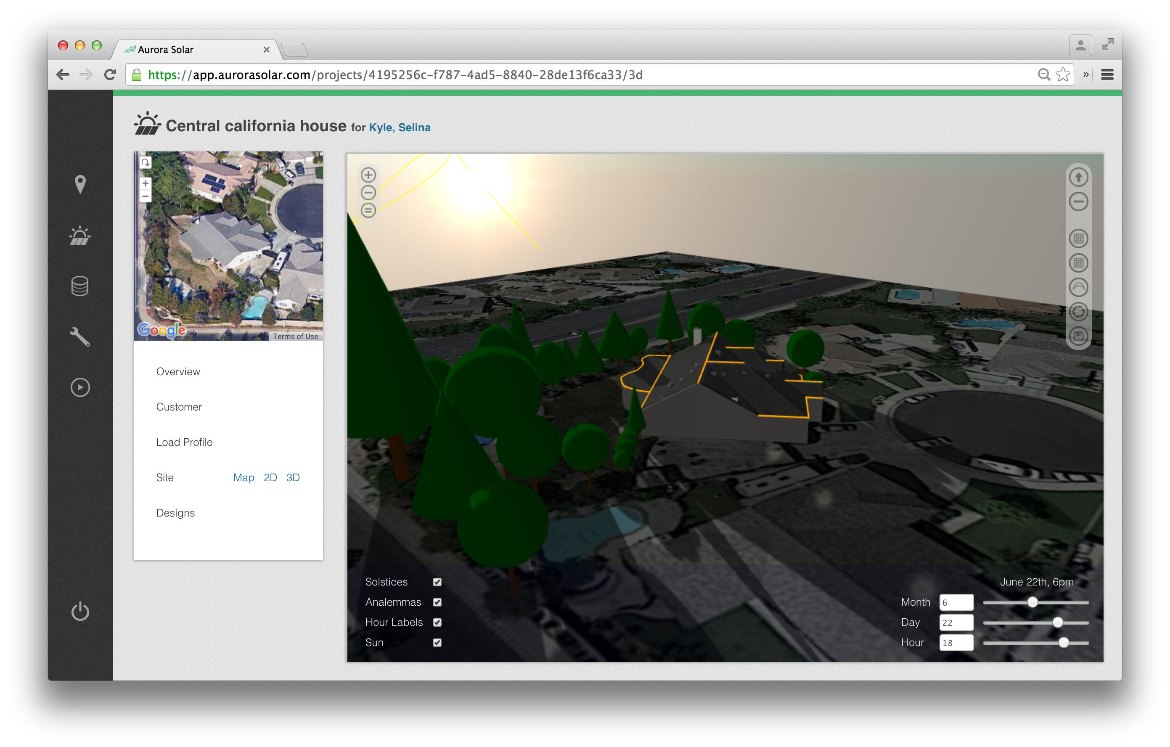Click the Day slider handle
Image resolution: width=1170 pixels, height=747 pixels.
click(1057, 622)
